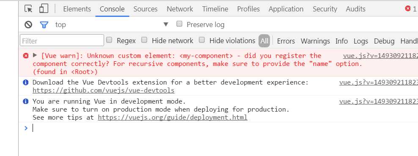Activate the inspect element picker icon
The width and height of the screenshot is (418, 156).
pyautogui.click(x=28, y=9)
